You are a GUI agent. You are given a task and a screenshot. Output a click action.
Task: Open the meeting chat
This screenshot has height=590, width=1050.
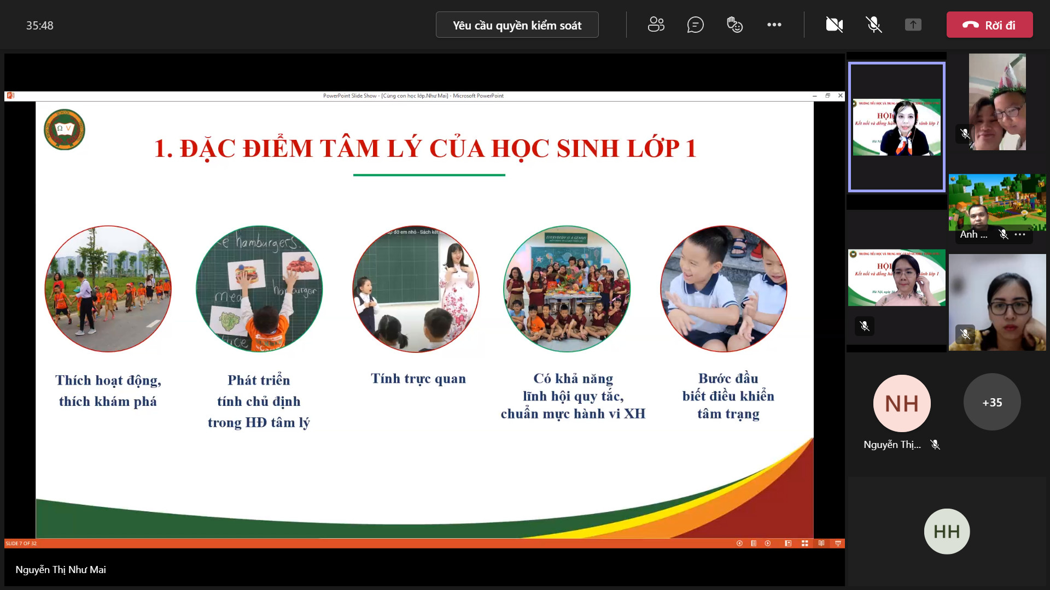[x=695, y=25]
